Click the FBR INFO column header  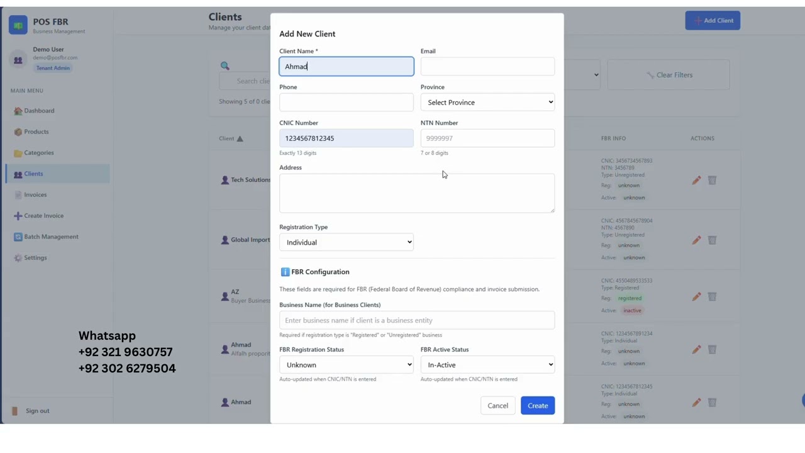pyautogui.click(x=613, y=138)
